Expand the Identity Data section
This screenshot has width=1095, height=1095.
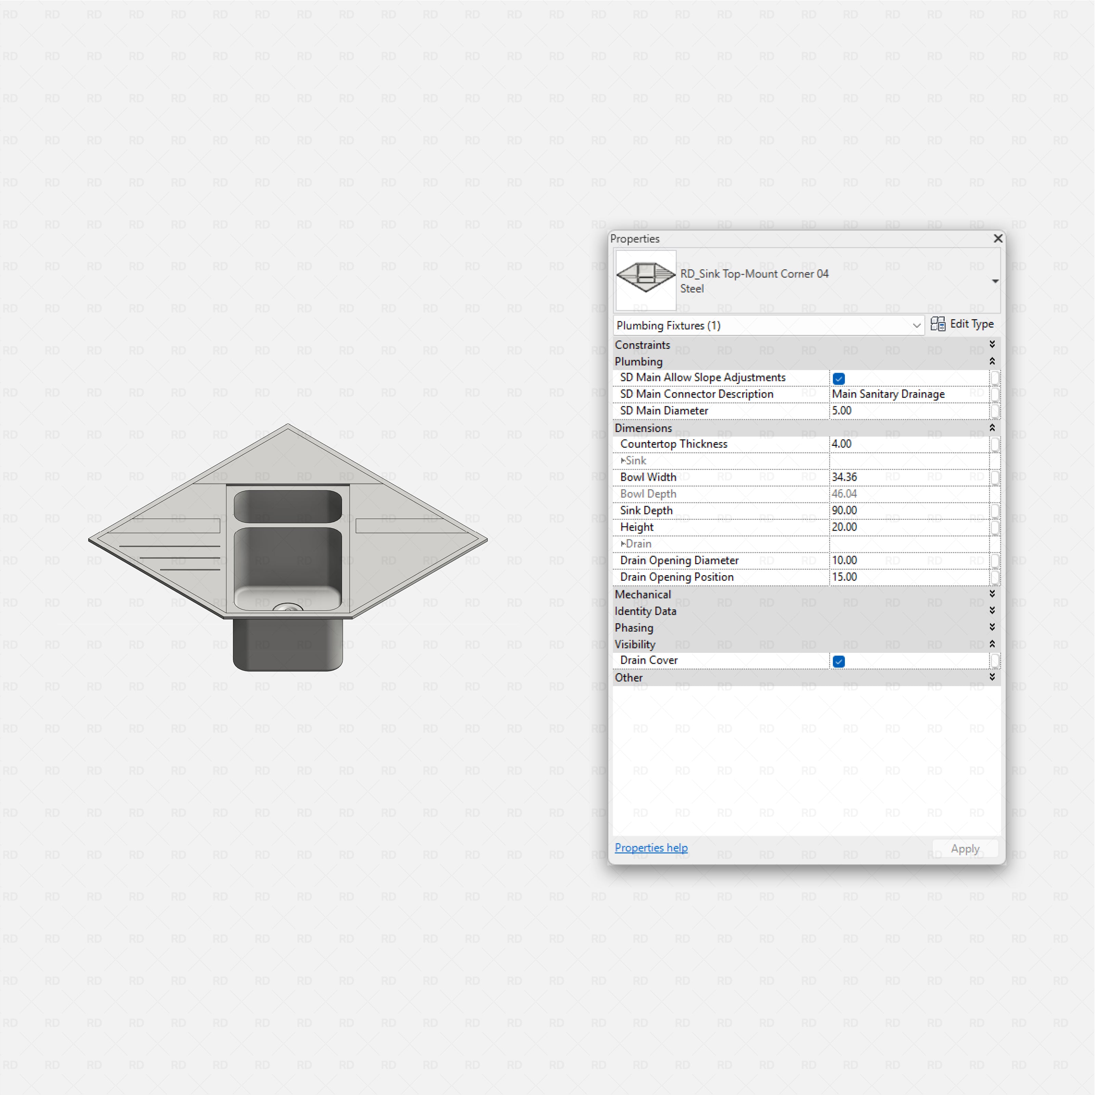click(x=992, y=611)
